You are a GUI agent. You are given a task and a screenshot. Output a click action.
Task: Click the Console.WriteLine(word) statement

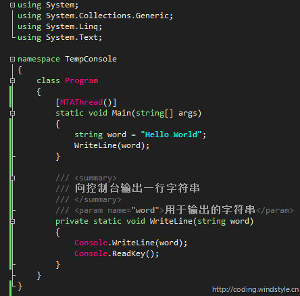click(130, 243)
